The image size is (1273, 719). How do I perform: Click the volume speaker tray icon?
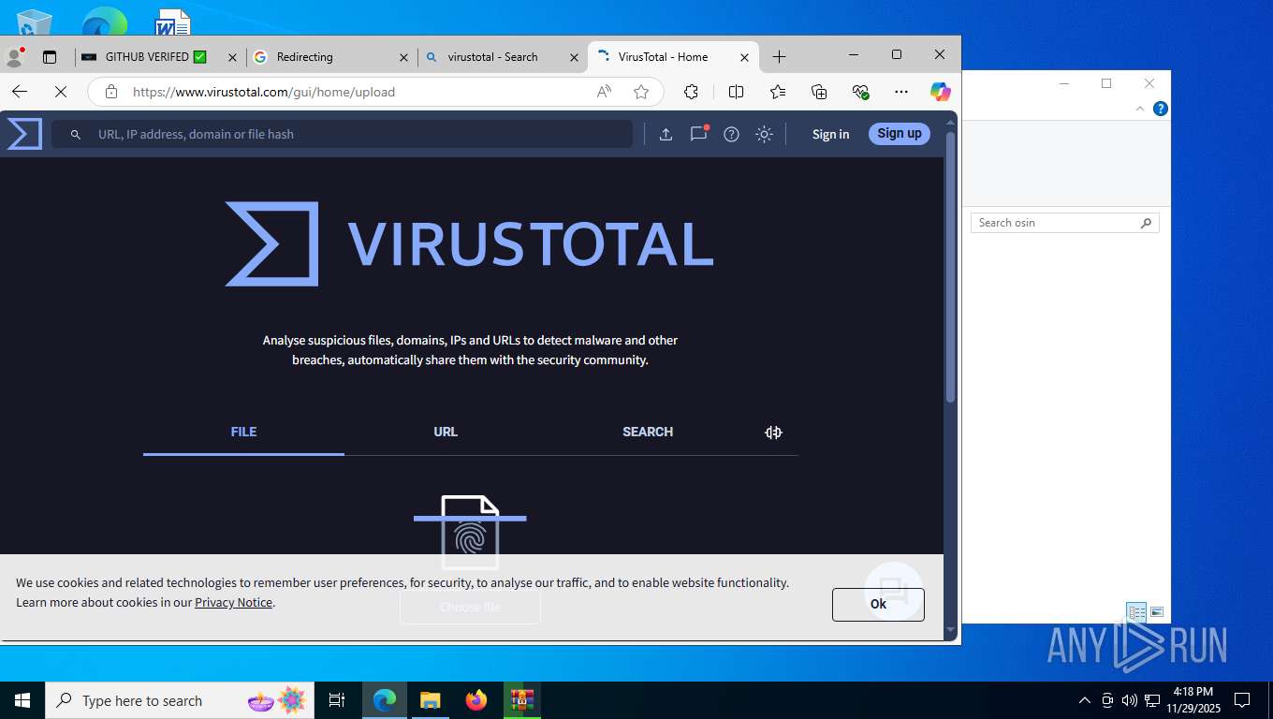[x=1129, y=700]
